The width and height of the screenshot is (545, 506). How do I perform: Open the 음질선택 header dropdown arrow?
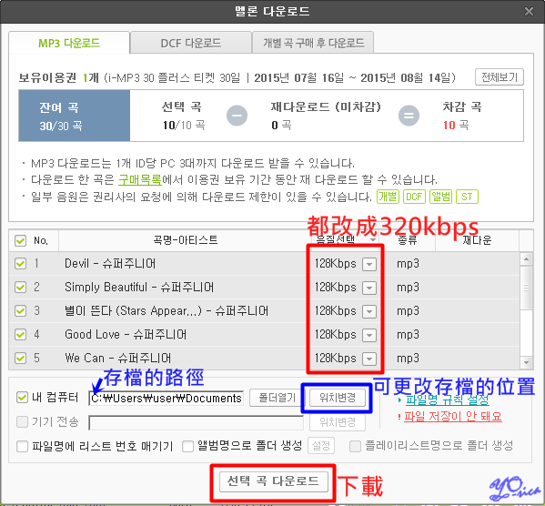pyautogui.click(x=373, y=240)
